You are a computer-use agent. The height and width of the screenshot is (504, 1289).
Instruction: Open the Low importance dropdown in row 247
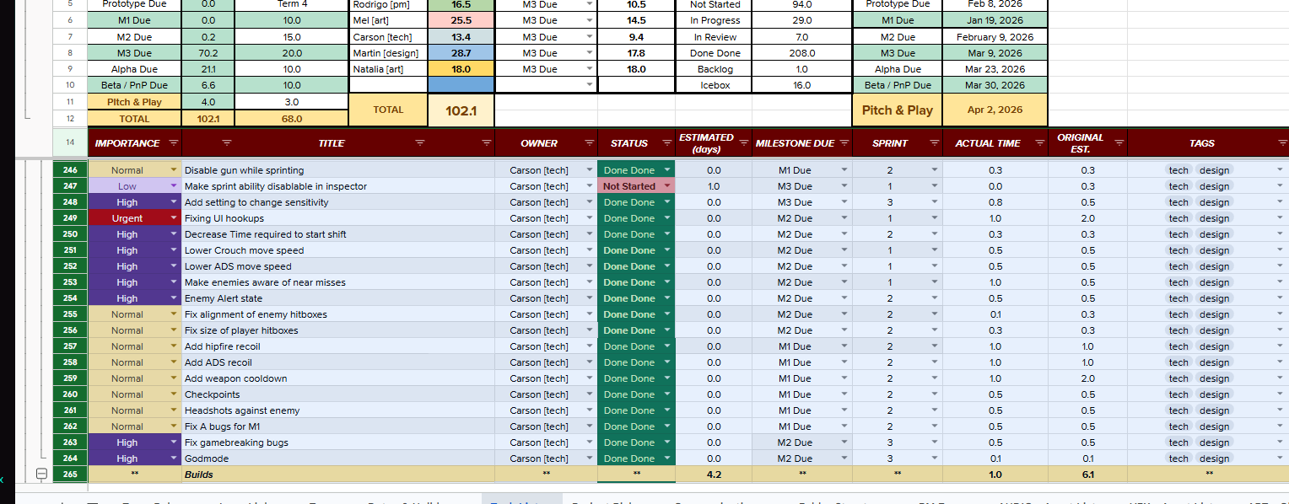pos(175,186)
